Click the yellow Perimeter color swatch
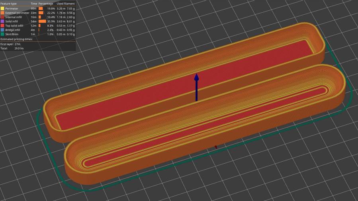358x201 pixels. (2, 8)
